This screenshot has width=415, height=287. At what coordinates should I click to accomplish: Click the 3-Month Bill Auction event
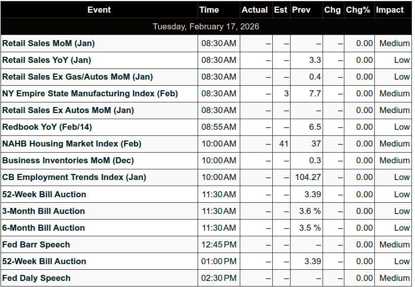(x=44, y=211)
